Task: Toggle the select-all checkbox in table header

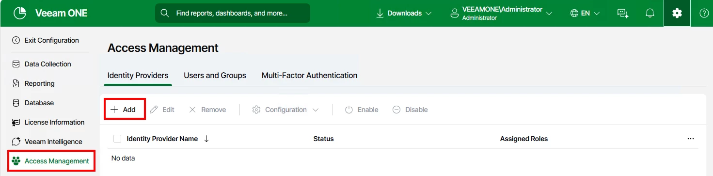Action: tap(117, 139)
